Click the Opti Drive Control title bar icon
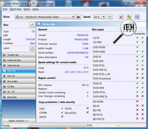Image resolution: width=148 pixels, height=129 pixels. point(4,3)
